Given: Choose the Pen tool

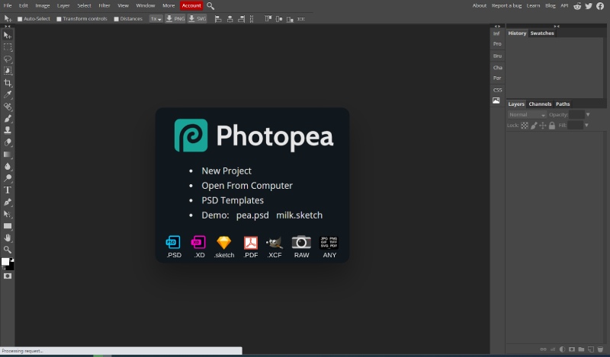Looking at the screenshot, I should [8, 202].
